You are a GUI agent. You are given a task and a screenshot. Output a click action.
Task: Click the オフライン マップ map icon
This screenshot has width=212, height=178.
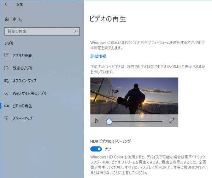(x=6, y=81)
